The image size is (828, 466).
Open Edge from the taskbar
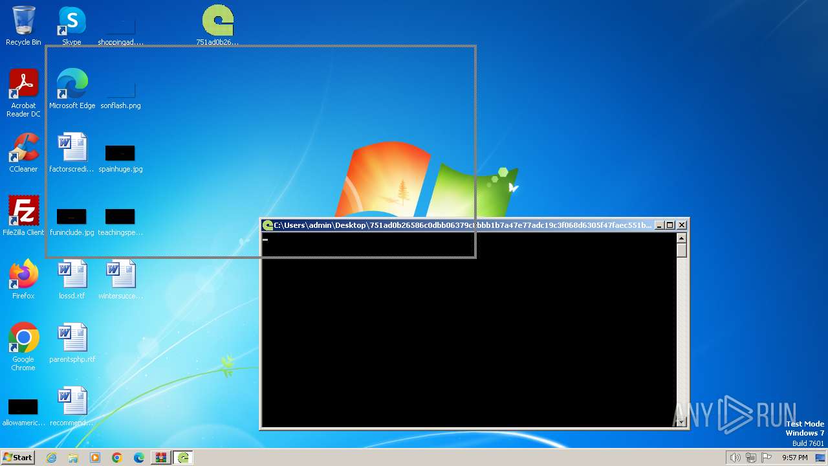(x=139, y=458)
